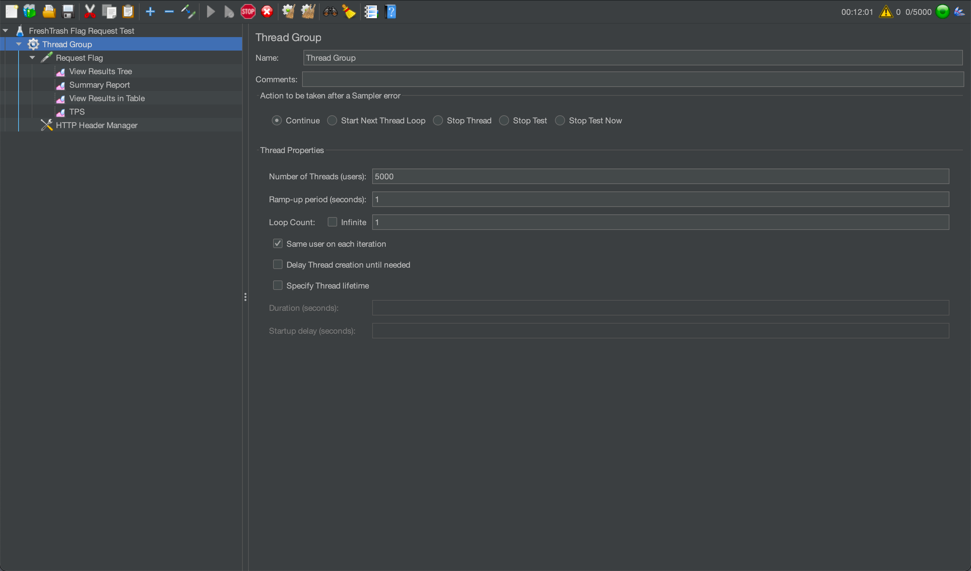
Task: Toggle enable/disable element icon
Action: tap(188, 11)
